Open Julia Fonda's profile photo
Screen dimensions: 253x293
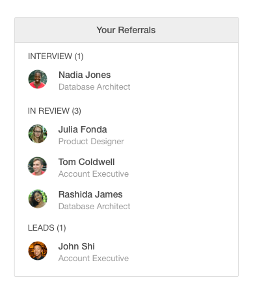[x=38, y=134]
